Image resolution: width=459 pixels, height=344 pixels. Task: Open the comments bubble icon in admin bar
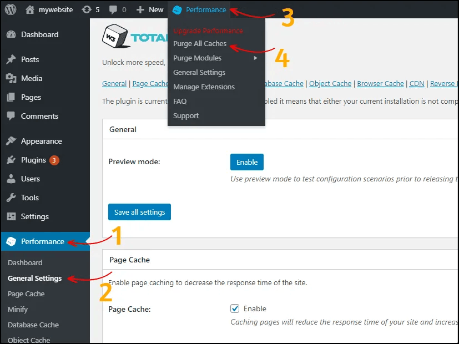click(x=113, y=9)
